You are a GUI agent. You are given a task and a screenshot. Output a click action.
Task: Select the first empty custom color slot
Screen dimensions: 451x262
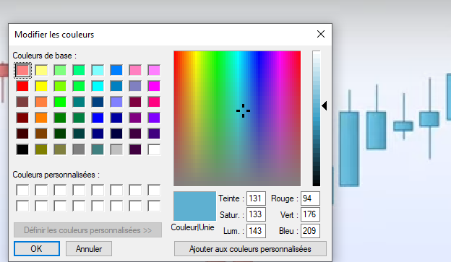(x=22, y=190)
